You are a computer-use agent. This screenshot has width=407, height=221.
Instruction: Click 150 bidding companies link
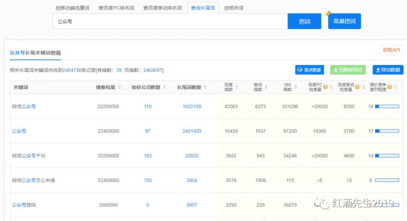(x=148, y=180)
